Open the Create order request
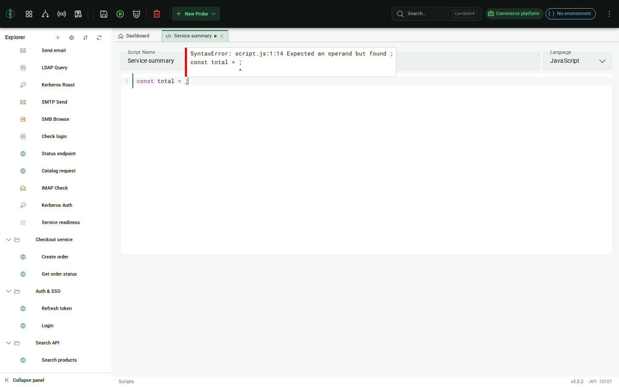 click(56, 257)
